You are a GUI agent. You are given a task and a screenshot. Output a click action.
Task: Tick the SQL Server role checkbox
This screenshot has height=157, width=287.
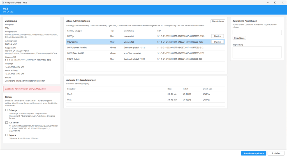click(x=7, y=123)
